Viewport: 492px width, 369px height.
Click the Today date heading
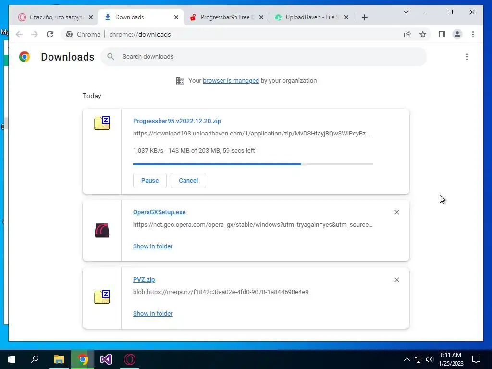(x=92, y=96)
